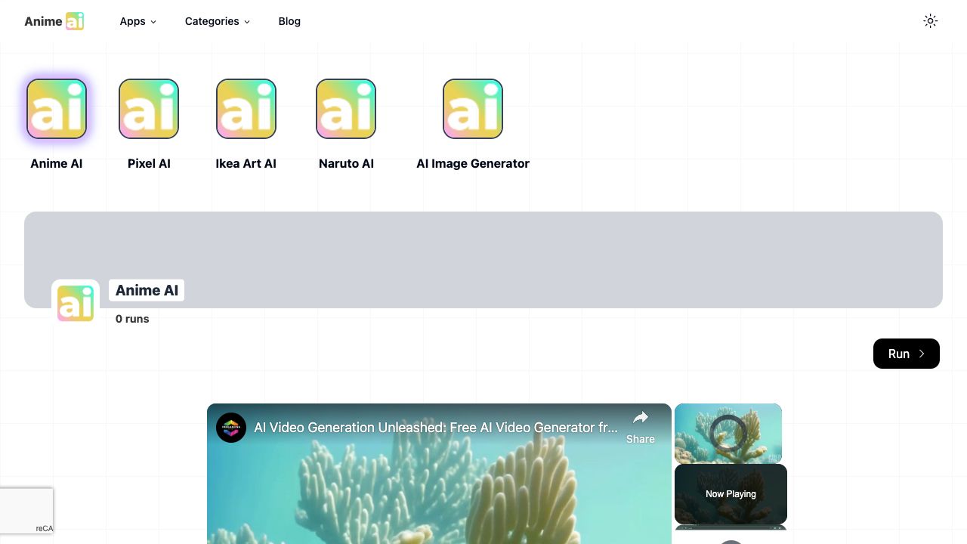Click the YouTube channel avatar icon
This screenshot has height=544, width=967.
(x=231, y=428)
